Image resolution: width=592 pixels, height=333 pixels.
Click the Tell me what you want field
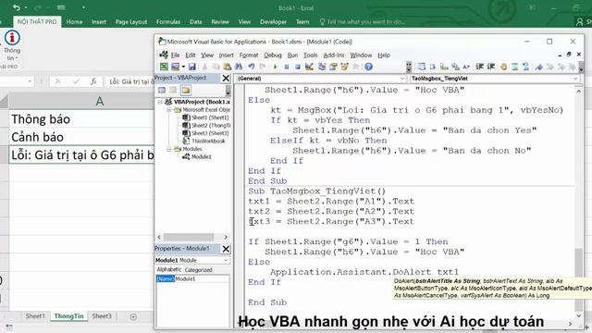pyautogui.click(x=363, y=22)
